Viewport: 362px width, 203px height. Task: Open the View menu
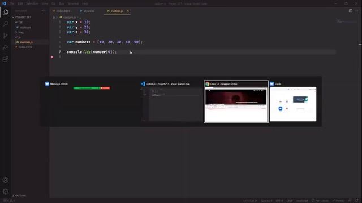click(45, 3)
